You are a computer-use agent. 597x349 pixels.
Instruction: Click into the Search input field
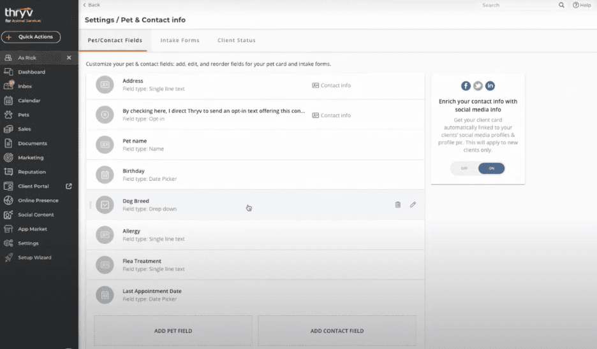(517, 5)
